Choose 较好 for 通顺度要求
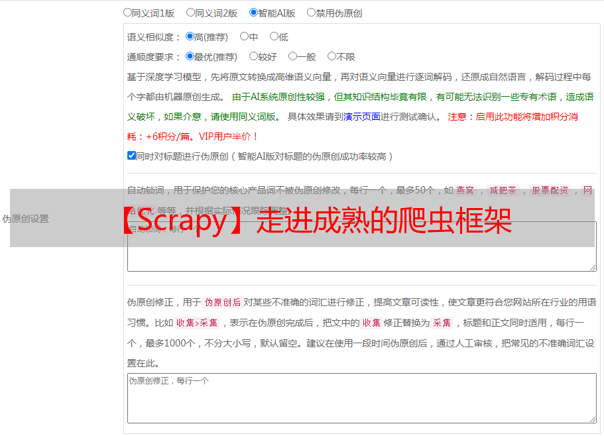This screenshot has width=604, height=436. [x=253, y=56]
